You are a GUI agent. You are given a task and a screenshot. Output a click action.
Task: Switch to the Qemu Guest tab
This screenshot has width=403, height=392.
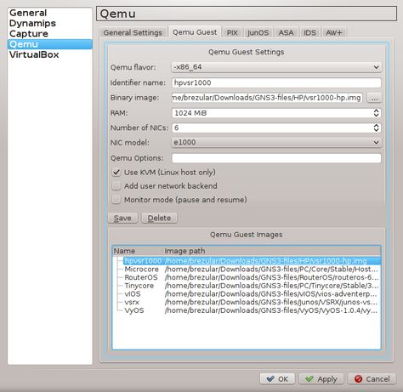(x=195, y=32)
